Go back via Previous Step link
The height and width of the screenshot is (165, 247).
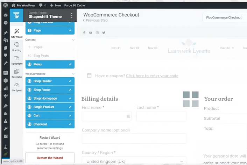(x=95, y=20)
